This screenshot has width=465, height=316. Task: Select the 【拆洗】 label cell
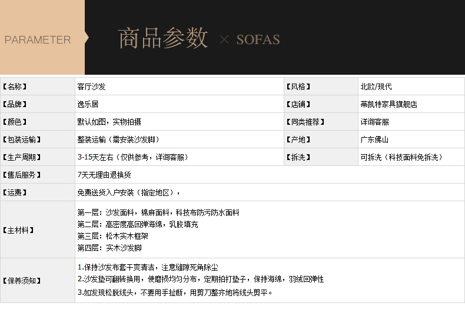coord(321,157)
